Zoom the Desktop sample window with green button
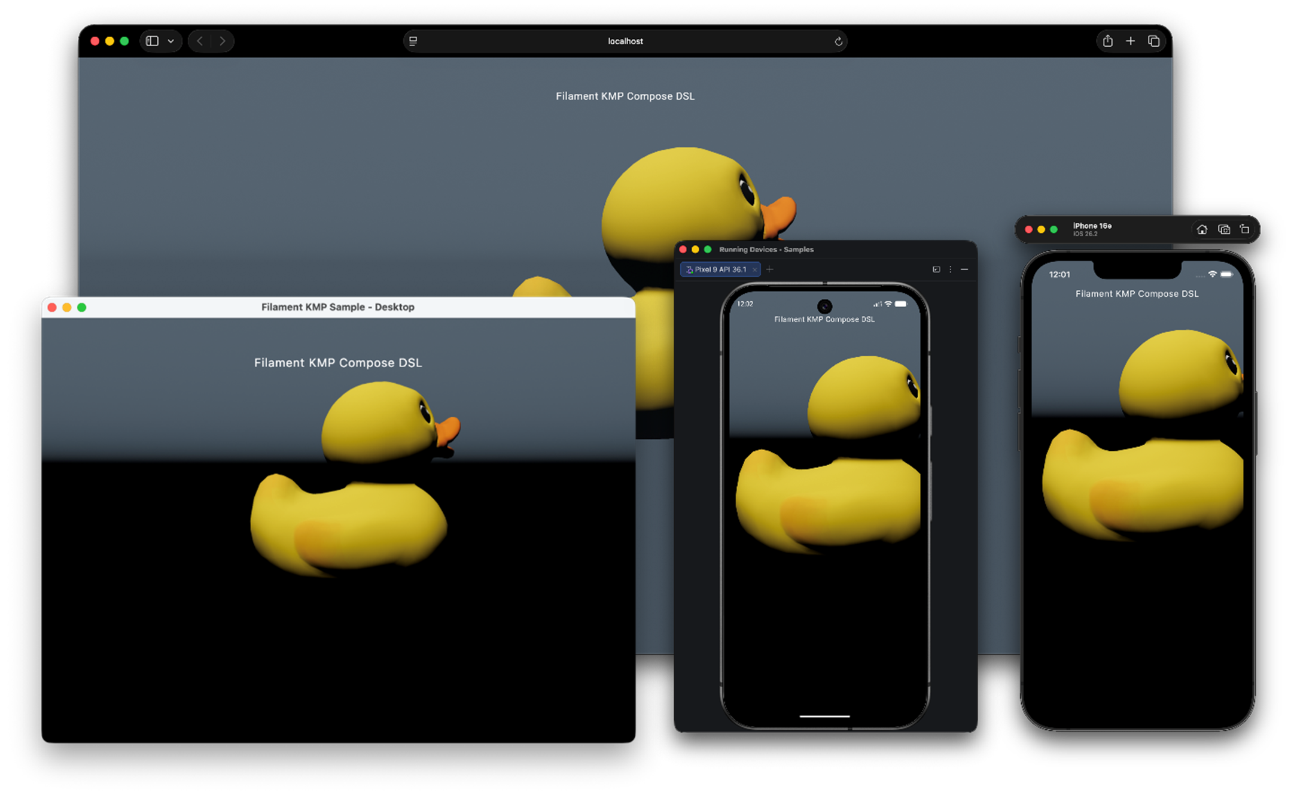This screenshot has height=798, width=1291. [x=82, y=307]
